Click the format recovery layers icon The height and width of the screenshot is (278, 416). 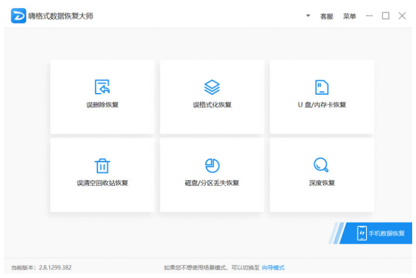(x=212, y=87)
